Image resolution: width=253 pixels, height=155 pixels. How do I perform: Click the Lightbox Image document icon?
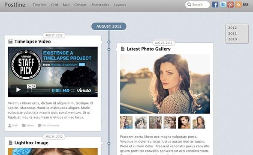tap(10, 143)
